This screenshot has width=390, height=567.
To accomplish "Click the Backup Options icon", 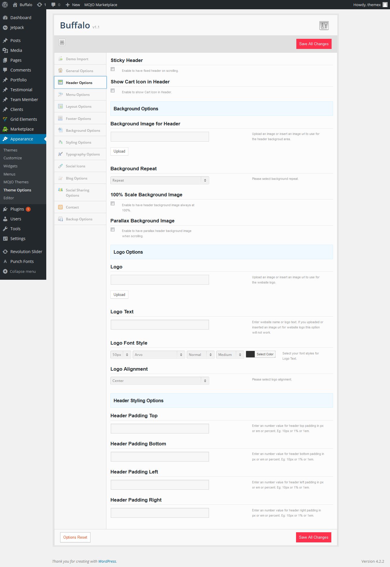I will coord(60,219).
